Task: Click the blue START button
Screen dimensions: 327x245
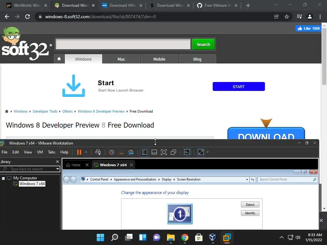Action: click(239, 87)
